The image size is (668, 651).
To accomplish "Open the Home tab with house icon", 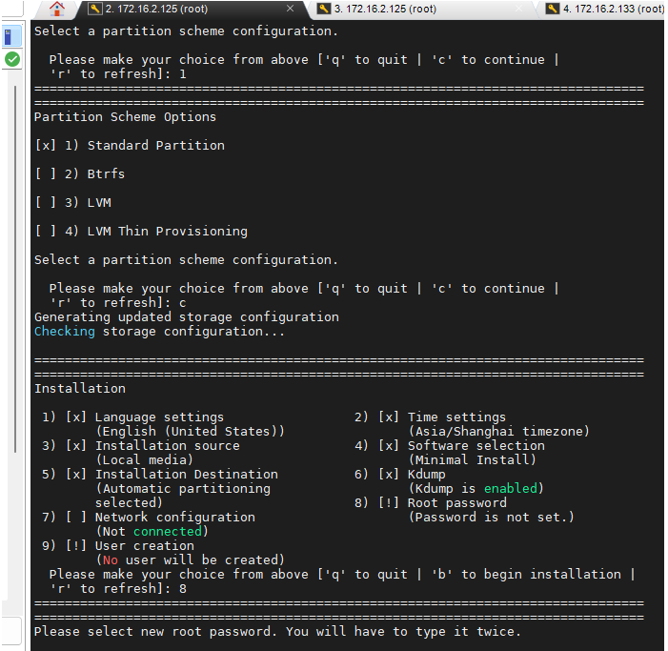I will coord(57,10).
